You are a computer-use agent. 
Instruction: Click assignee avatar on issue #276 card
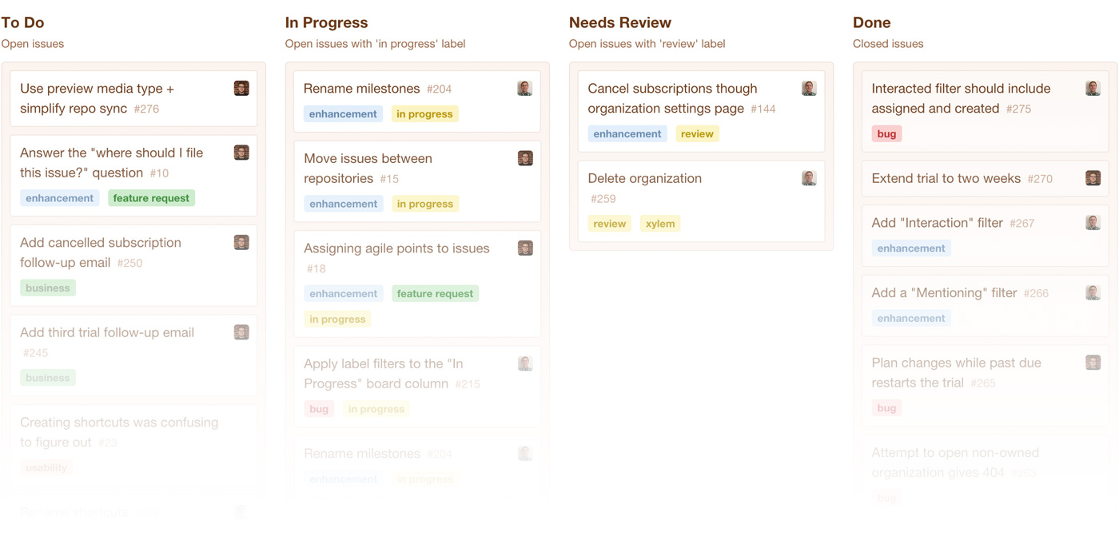[241, 89]
